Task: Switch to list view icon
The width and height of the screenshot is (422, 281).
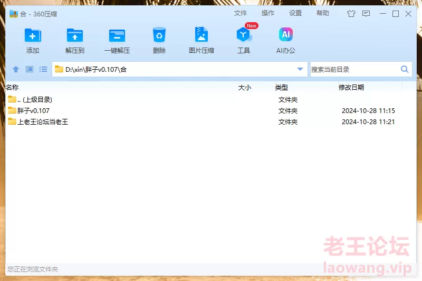Action: [43, 69]
